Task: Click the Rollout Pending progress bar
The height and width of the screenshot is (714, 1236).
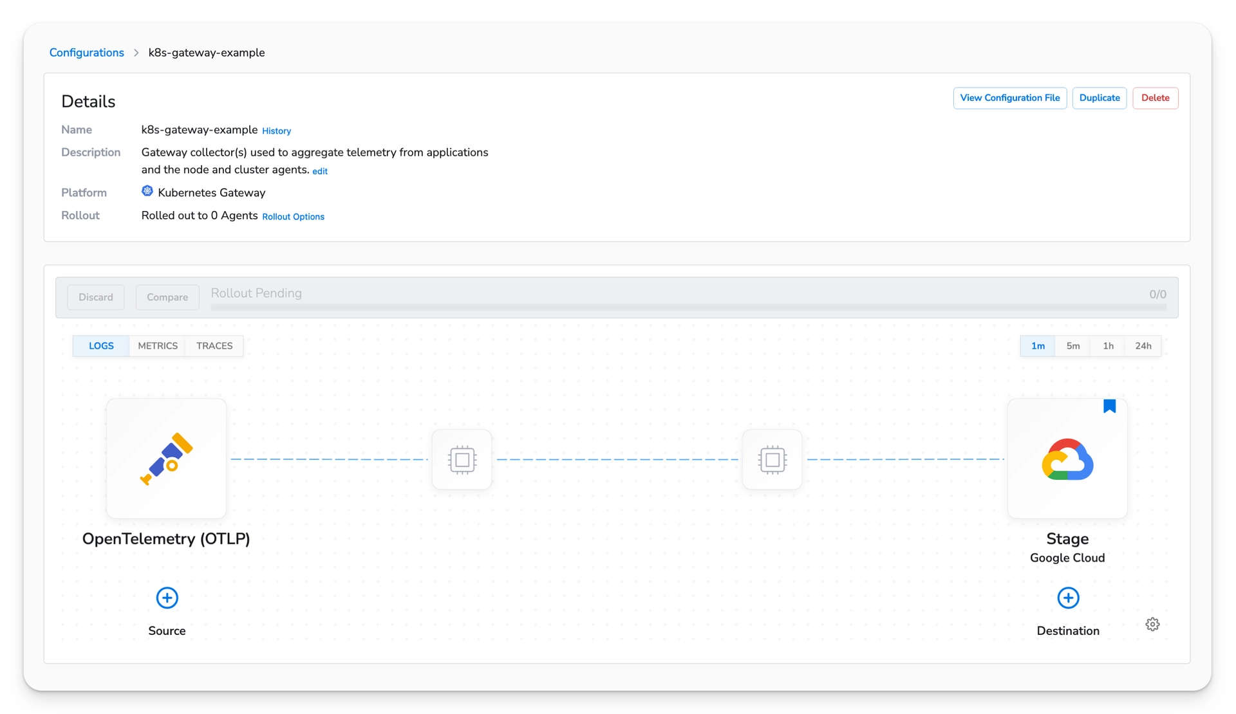Action: [688, 307]
